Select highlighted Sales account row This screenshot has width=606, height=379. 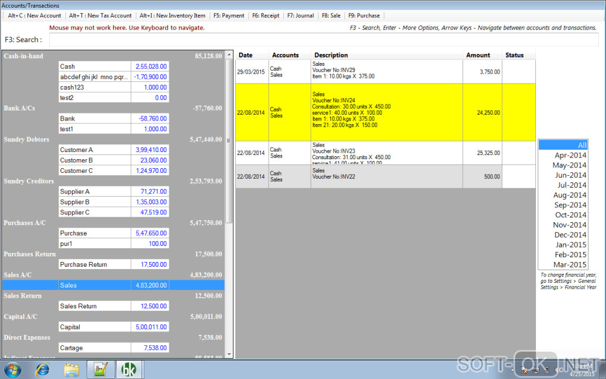[113, 286]
